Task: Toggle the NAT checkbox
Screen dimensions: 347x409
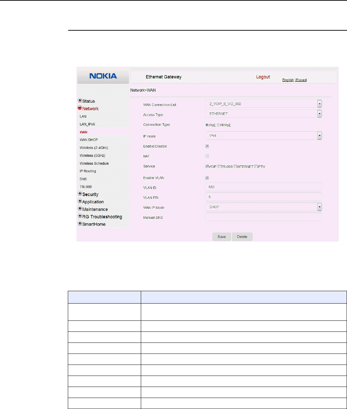Action: (x=207, y=156)
